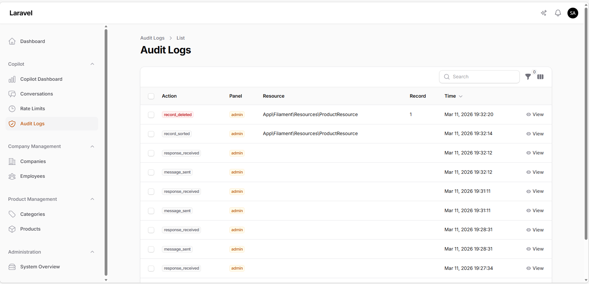
Task: Collapse the Copilot sidebar section
Action: click(x=92, y=64)
